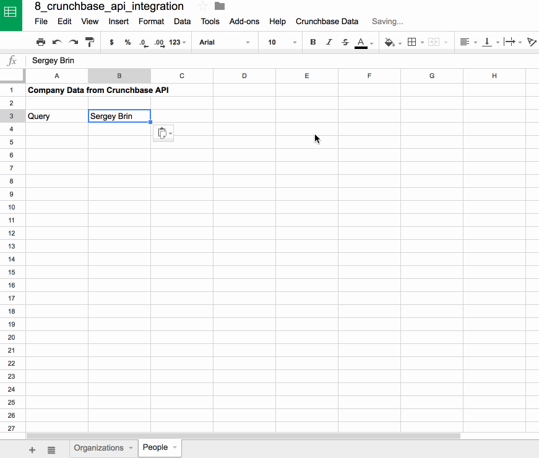Format cell as percent
The image size is (539, 458).
[127, 42]
